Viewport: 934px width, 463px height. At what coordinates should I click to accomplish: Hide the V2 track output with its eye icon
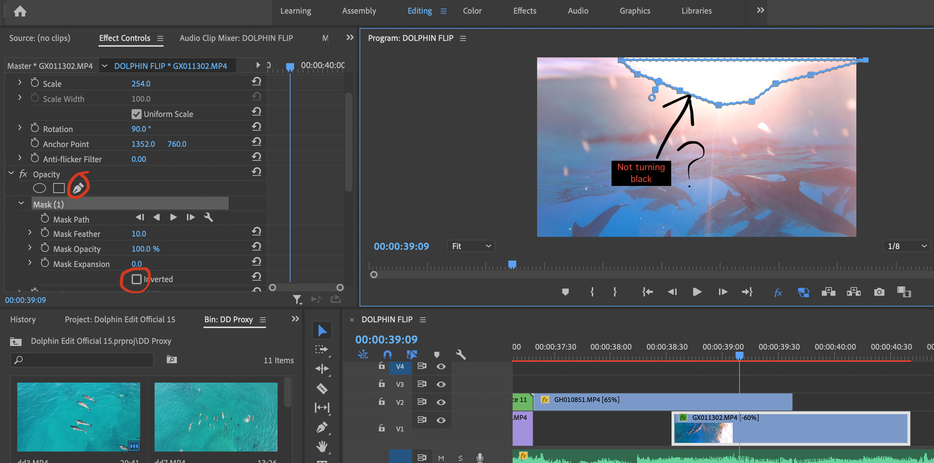(x=441, y=402)
